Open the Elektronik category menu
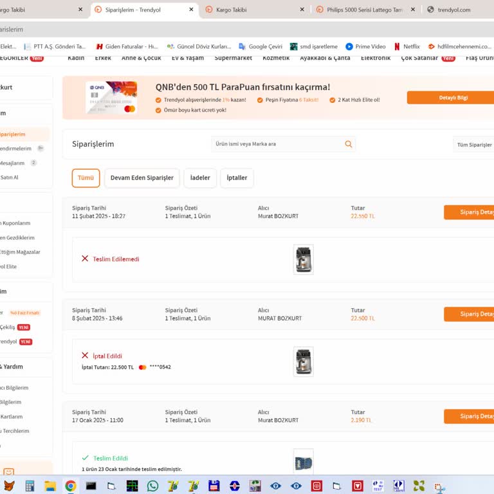The image size is (494, 494). 376,58
